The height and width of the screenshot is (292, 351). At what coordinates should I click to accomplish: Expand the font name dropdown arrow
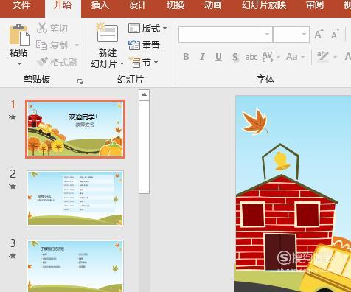267,34
